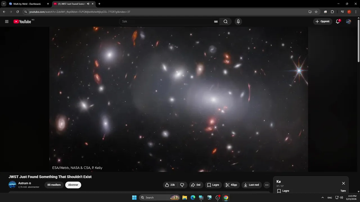
Task: Click Windows taskbar Search box
Action: click(x=159, y=198)
